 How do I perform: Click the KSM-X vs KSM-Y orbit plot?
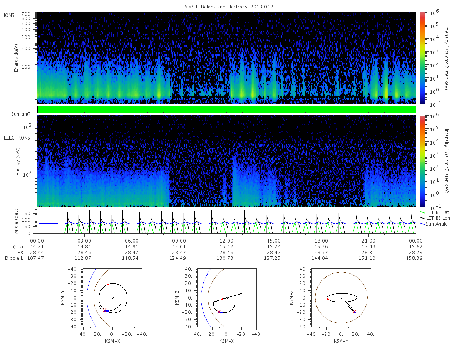tap(112, 298)
